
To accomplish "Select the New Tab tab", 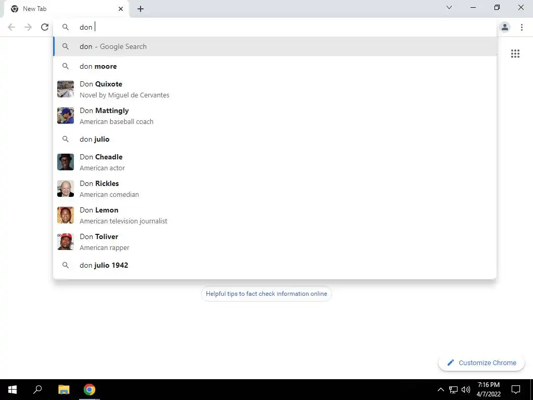I will click(66, 9).
